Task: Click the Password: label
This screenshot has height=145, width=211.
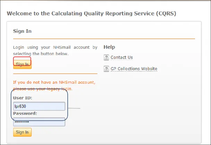Action: point(25,113)
